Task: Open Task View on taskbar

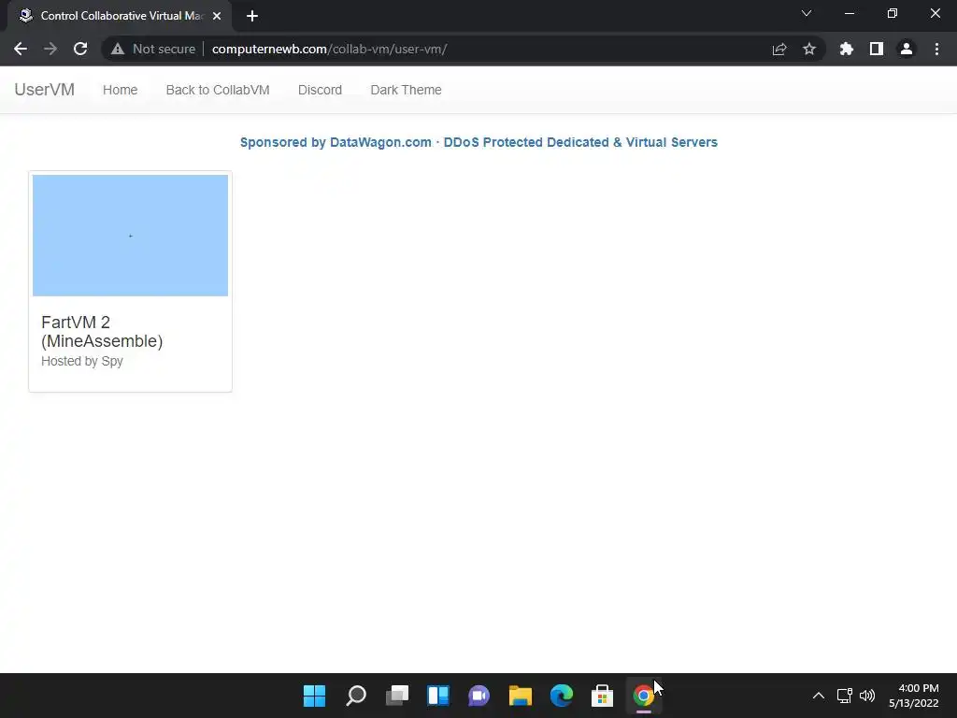Action: tap(396, 696)
